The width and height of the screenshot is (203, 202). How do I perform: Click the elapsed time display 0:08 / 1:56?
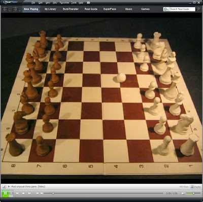click(x=172, y=193)
